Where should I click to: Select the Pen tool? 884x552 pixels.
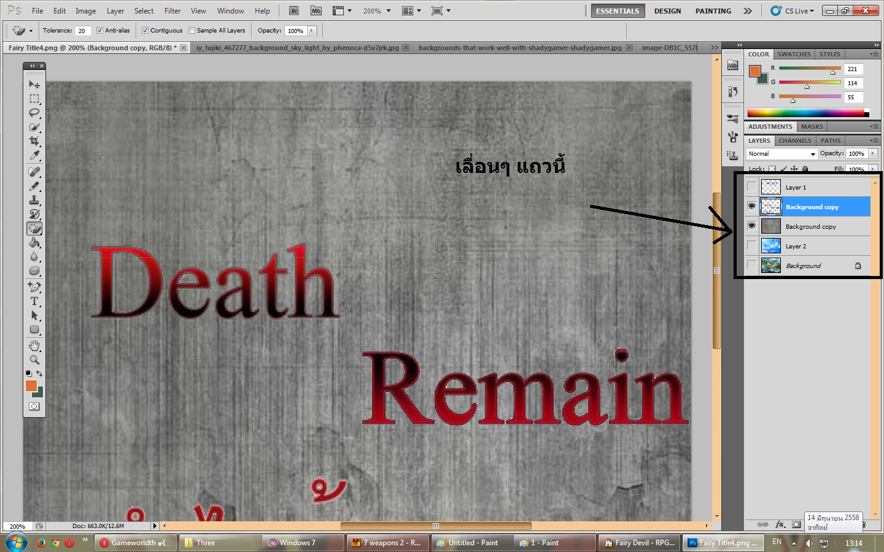(x=34, y=286)
